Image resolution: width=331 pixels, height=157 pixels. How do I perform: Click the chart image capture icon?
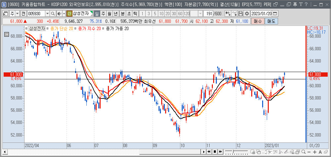coord(298,152)
